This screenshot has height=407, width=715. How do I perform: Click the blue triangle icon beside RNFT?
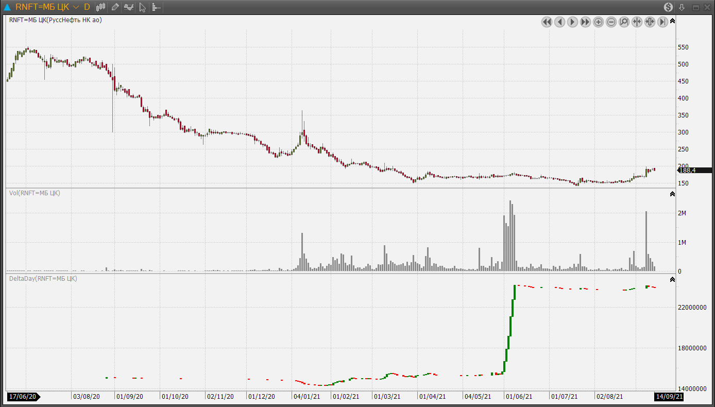tap(7, 7)
